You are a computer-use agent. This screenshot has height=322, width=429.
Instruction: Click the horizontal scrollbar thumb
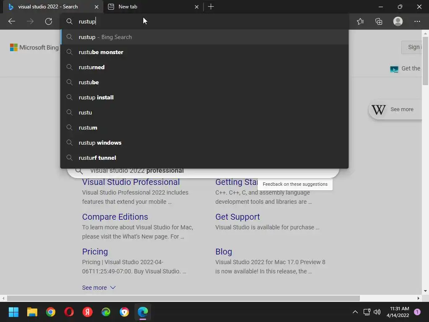coord(183,298)
